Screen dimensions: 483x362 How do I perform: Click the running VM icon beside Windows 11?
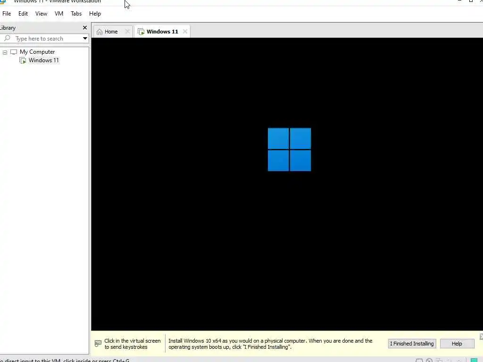click(x=23, y=60)
